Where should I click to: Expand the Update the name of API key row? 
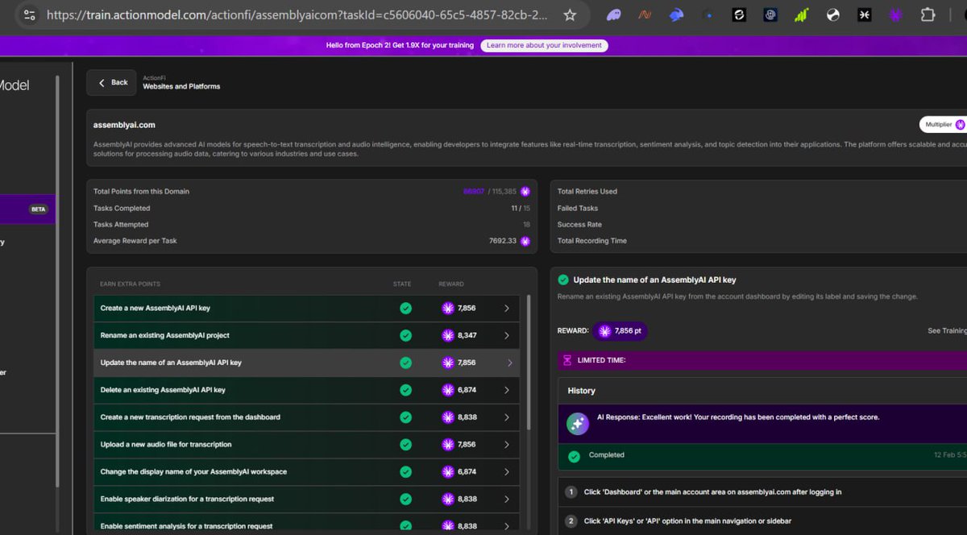[509, 363]
